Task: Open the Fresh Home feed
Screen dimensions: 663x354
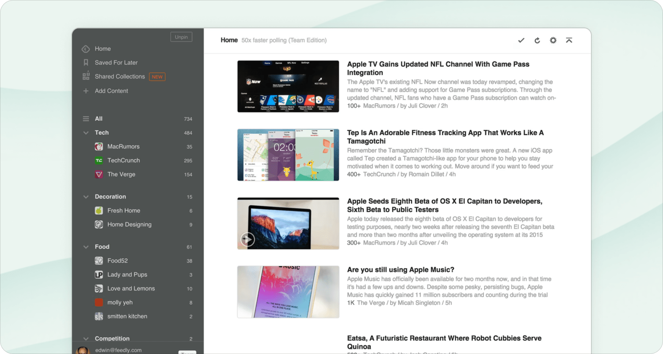Action: [124, 211]
